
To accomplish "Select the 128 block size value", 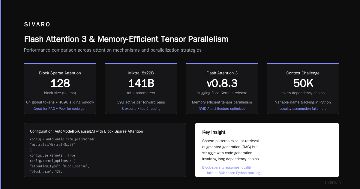I will (x=60, y=83).
